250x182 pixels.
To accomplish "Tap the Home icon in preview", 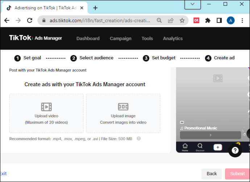I will tap(185, 147).
